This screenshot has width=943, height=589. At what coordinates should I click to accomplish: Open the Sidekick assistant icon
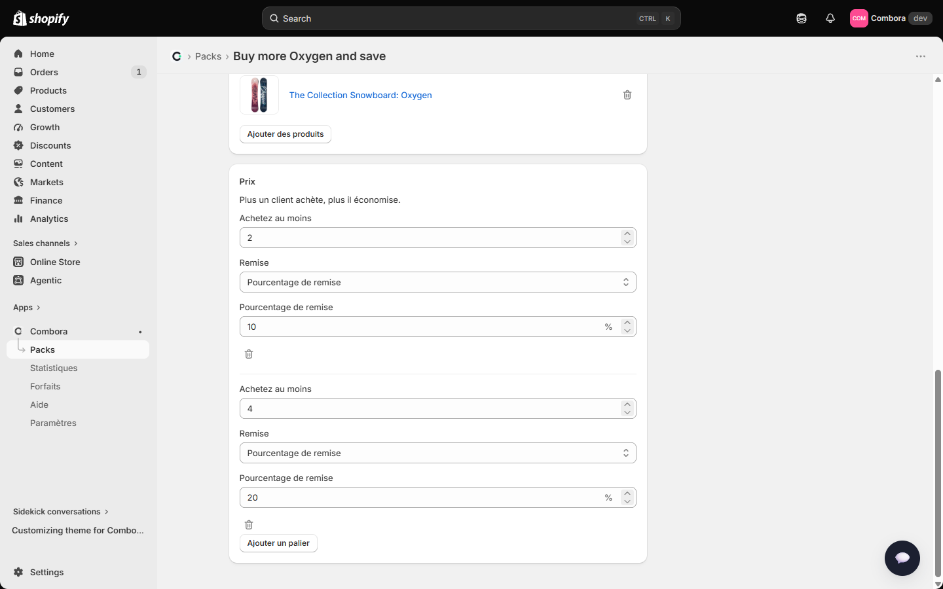point(802,18)
